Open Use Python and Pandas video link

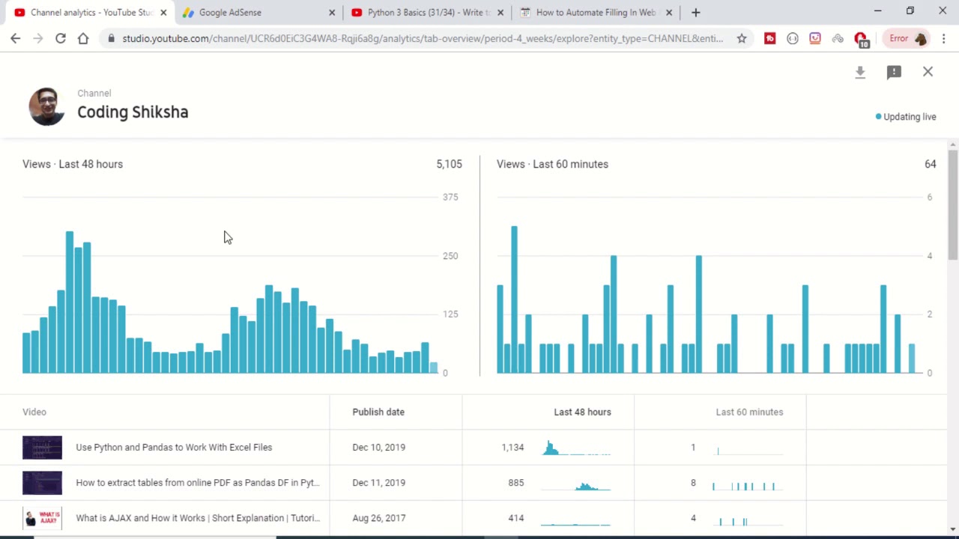[x=174, y=447]
